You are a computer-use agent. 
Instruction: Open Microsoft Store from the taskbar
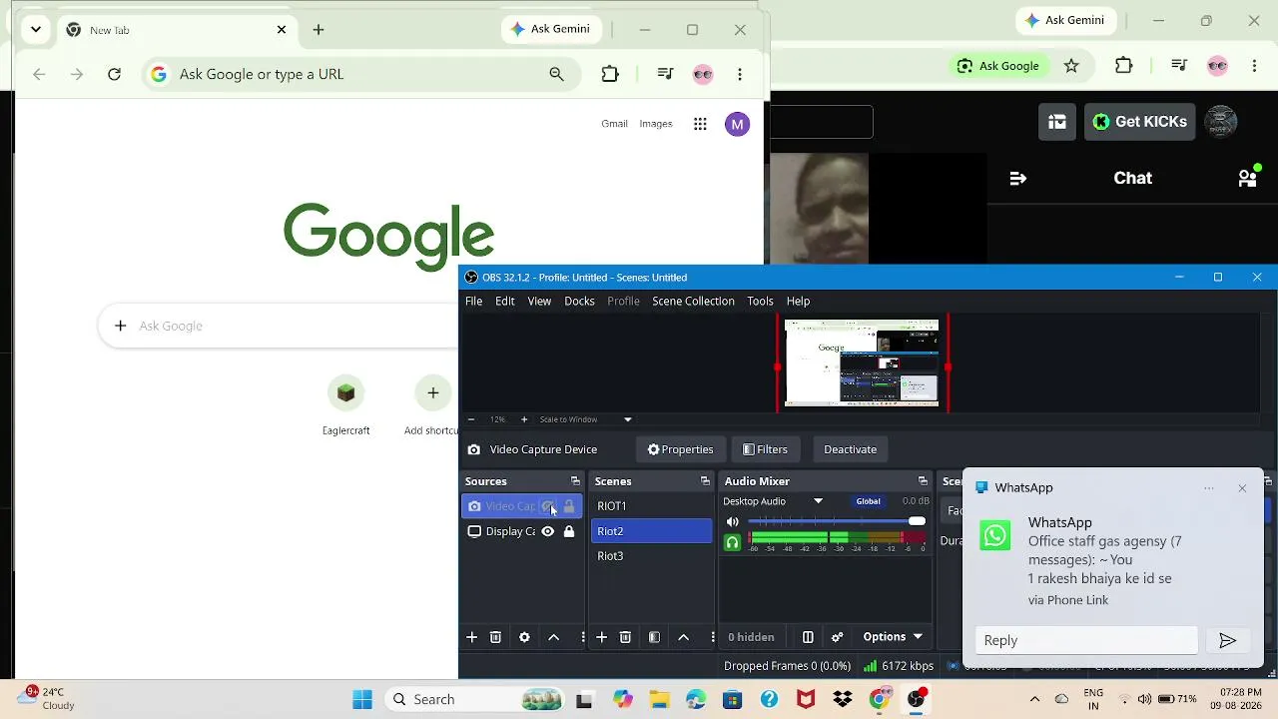tap(732, 699)
